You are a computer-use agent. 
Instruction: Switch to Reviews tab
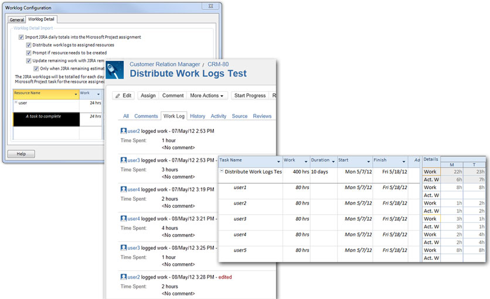coord(262,116)
